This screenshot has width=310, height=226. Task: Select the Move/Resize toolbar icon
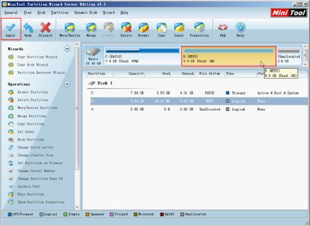(70, 27)
